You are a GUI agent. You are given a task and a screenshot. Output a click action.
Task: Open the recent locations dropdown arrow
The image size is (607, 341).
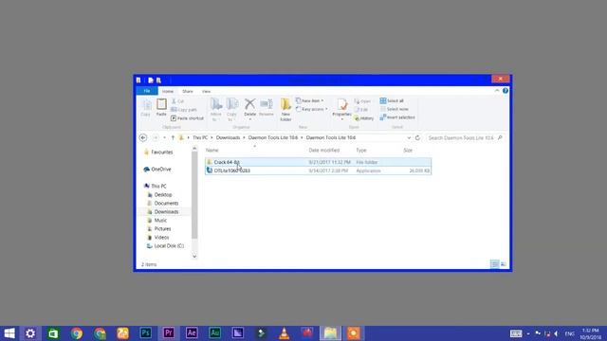click(x=164, y=137)
